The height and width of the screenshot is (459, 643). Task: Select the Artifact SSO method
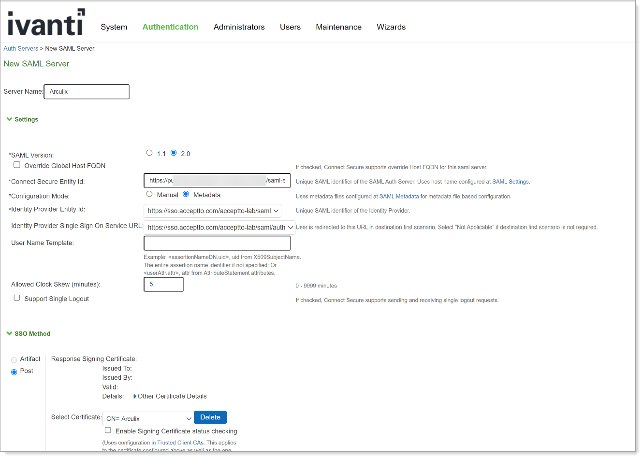pyautogui.click(x=14, y=360)
